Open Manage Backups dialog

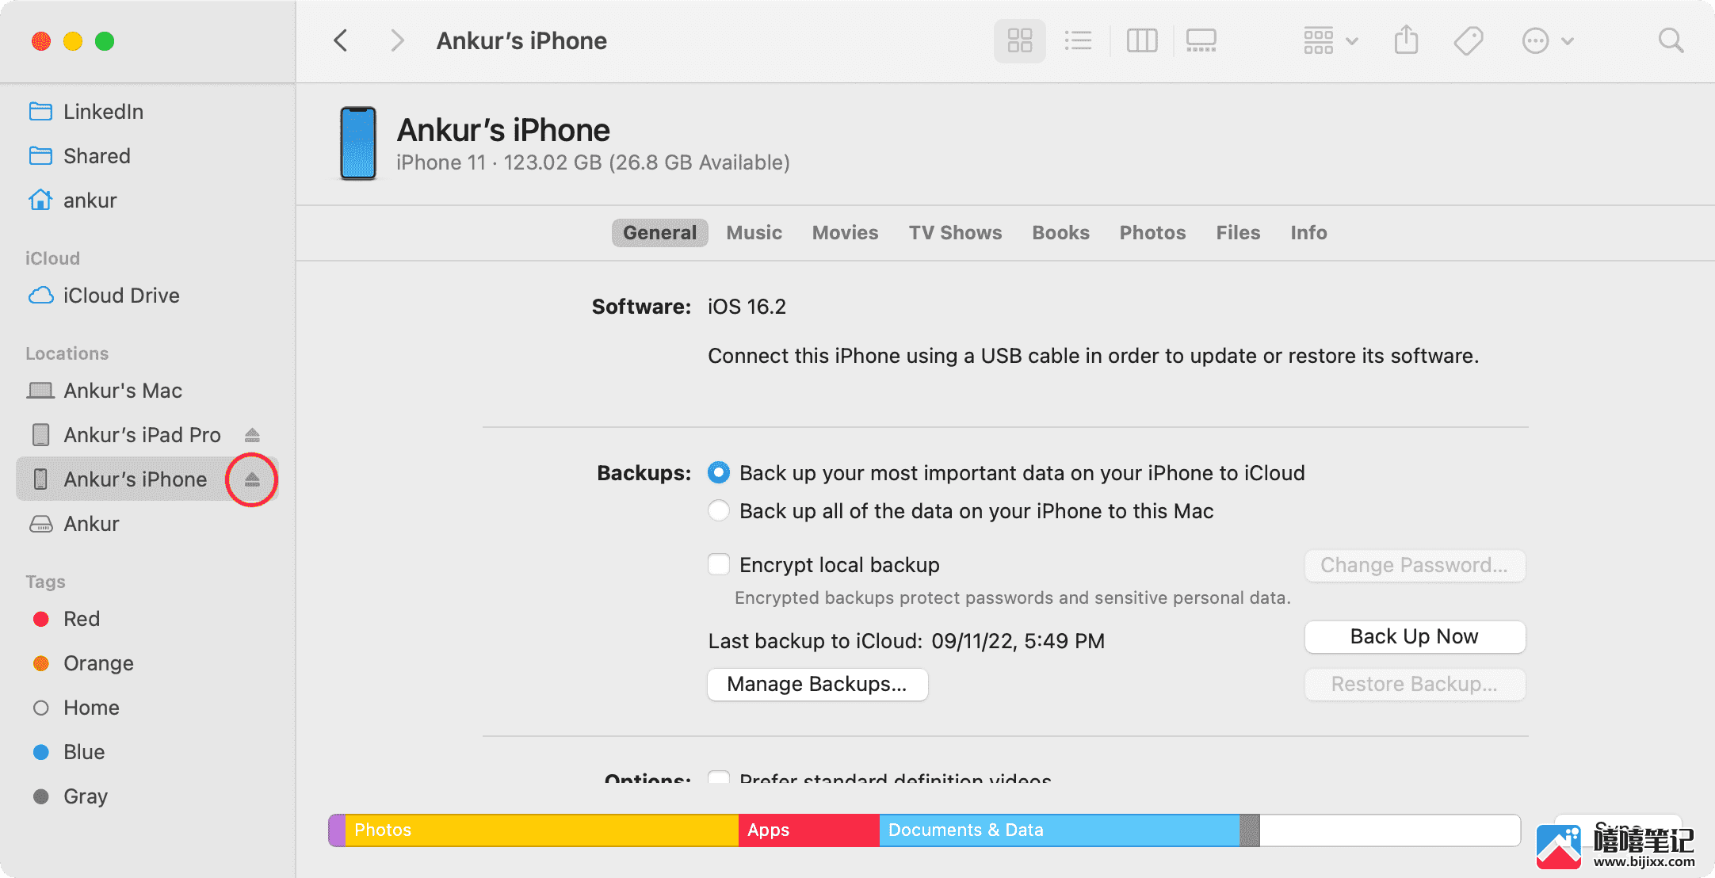pyautogui.click(x=817, y=683)
